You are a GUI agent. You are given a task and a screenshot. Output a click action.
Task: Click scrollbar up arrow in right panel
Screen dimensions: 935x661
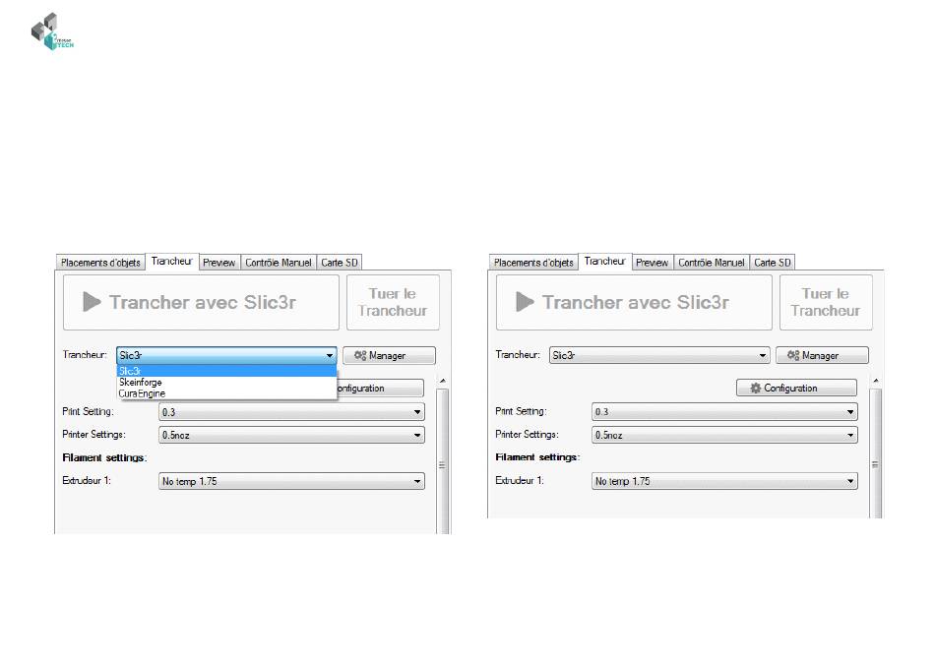[875, 381]
